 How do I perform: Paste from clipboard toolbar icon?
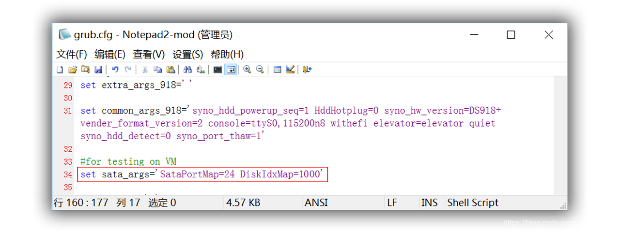click(170, 70)
